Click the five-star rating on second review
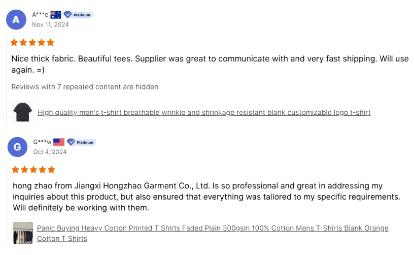Screen dimensions: 414x255 tap(33, 169)
